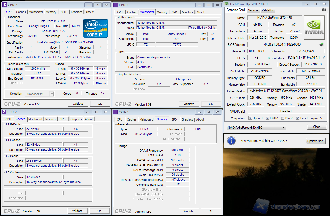Toggle the DirectCompute 5.0 checkbox
Image resolution: width=330 pixels, height=216 pixels.
click(298, 118)
